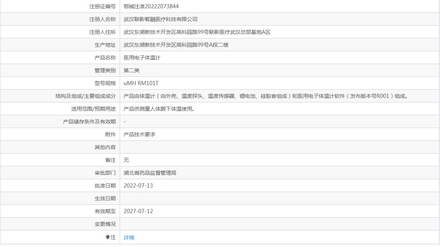Click the management class value 第二类
This screenshot has height=247, width=440.
131,70
